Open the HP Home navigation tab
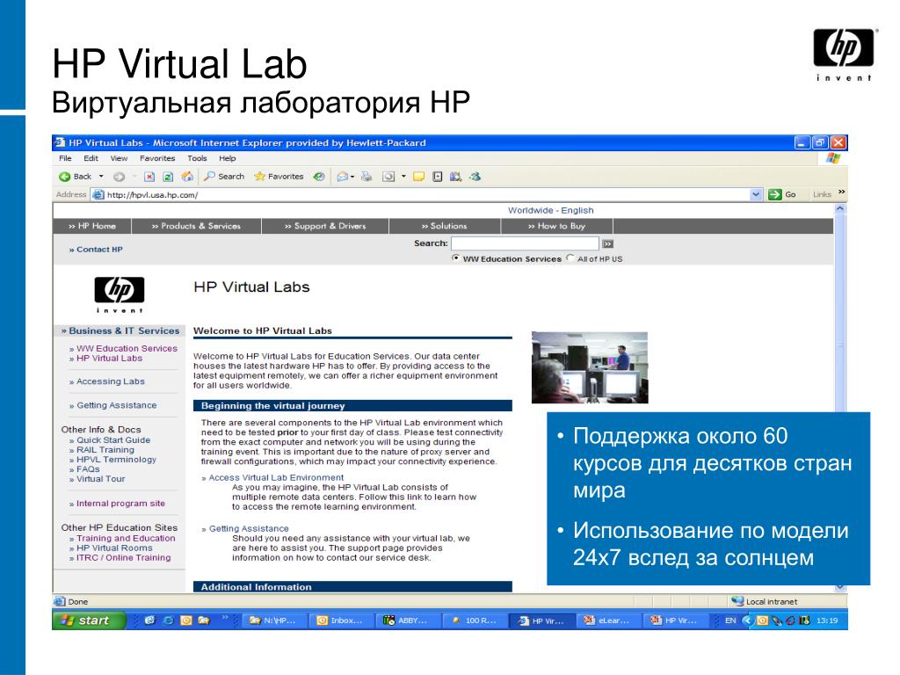 click(x=91, y=226)
